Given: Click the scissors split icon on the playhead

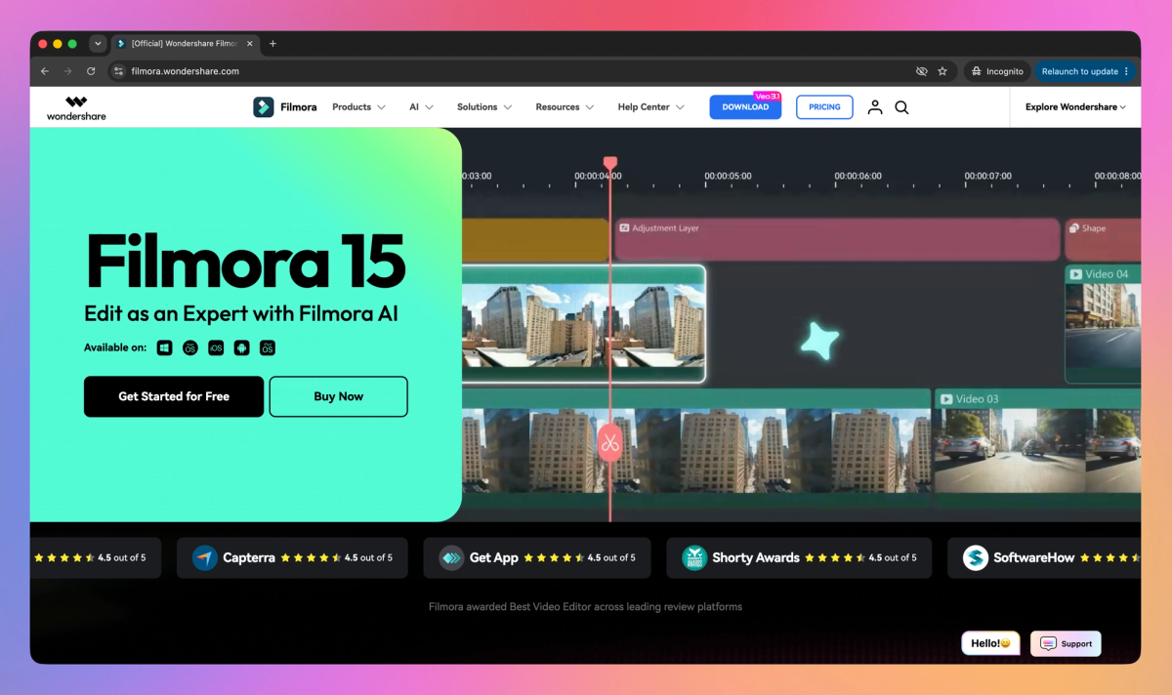Looking at the screenshot, I should [609, 442].
